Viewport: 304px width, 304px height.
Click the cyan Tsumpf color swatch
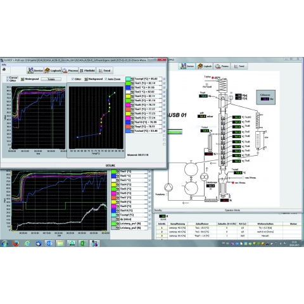128,79
